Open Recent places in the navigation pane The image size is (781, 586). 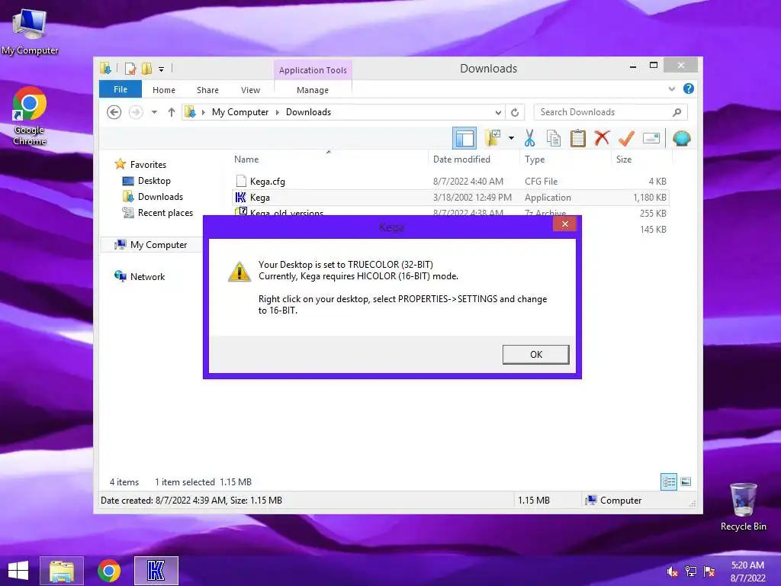(x=165, y=213)
